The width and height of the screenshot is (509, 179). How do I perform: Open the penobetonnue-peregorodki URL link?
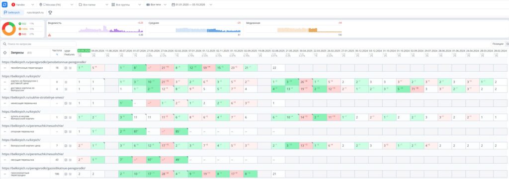click(44, 62)
